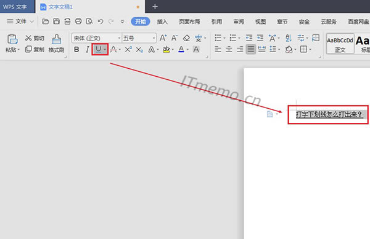This screenshot has height=239, width=370.
Task: Click the Sort A-Z icon
Action: click(289, 38)
